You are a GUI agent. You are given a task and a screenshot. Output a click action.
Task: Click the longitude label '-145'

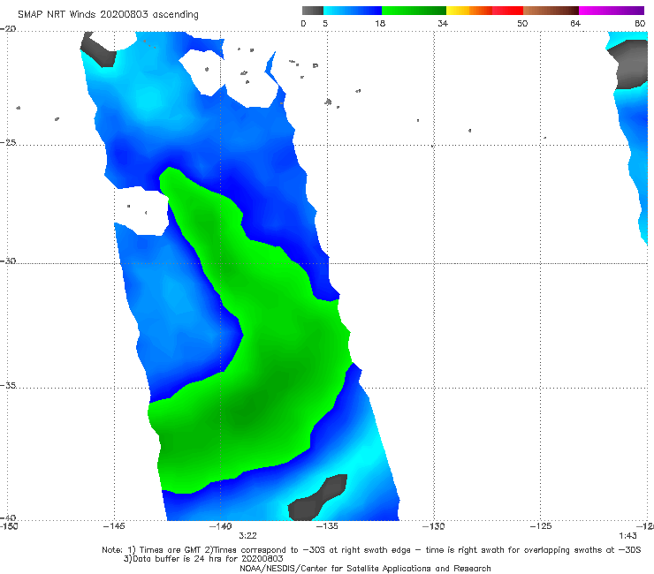coord(114,526)
